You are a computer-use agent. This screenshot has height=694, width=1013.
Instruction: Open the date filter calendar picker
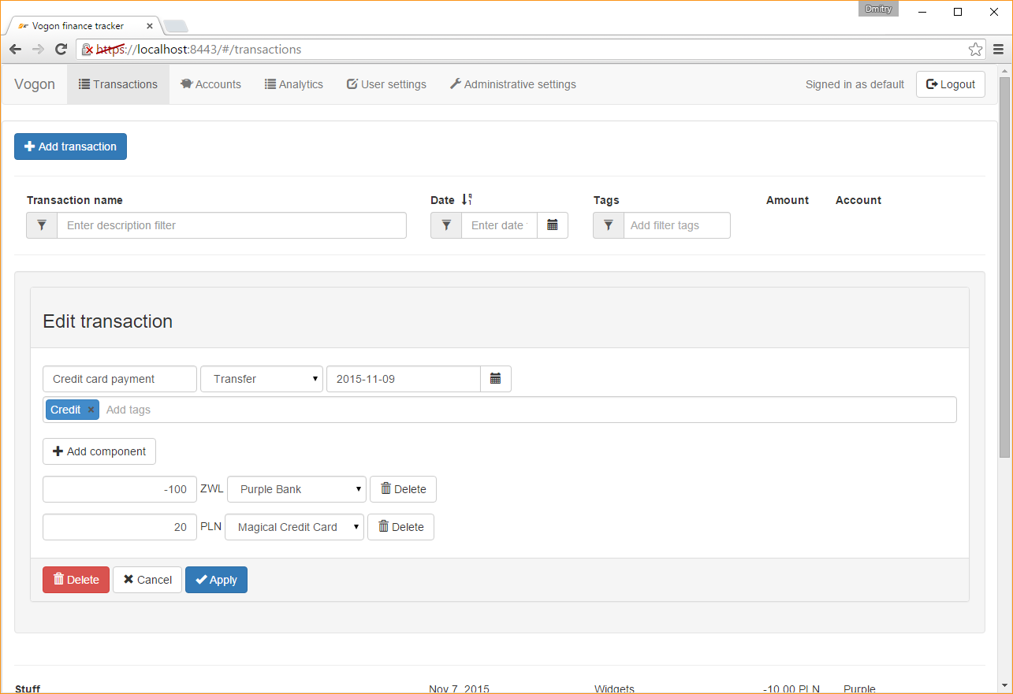[x=553, y=225]
